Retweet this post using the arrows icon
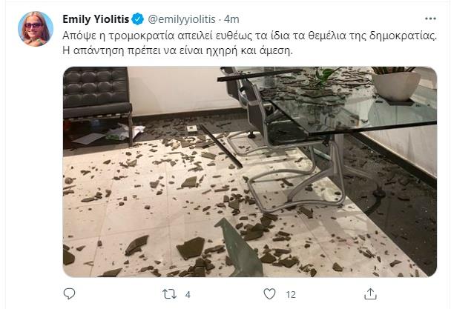The image size is (451, 309). [x=170, y=294]
